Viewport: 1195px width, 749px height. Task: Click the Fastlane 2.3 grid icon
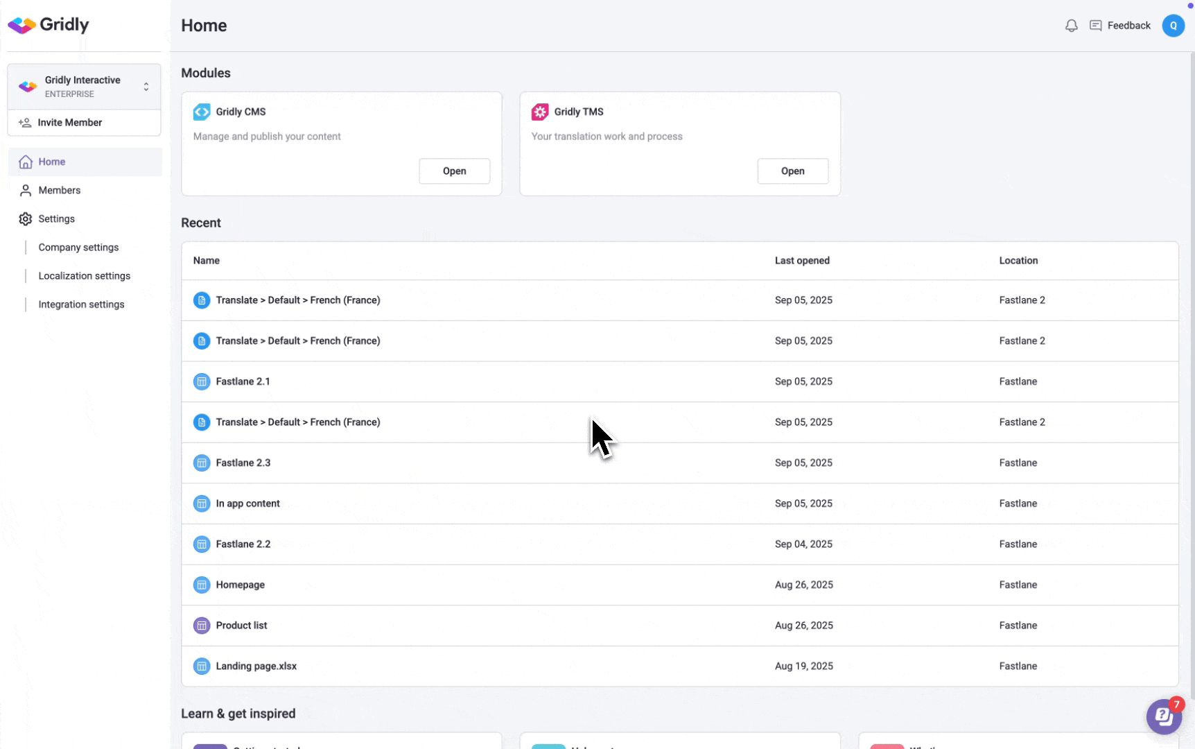202,463
